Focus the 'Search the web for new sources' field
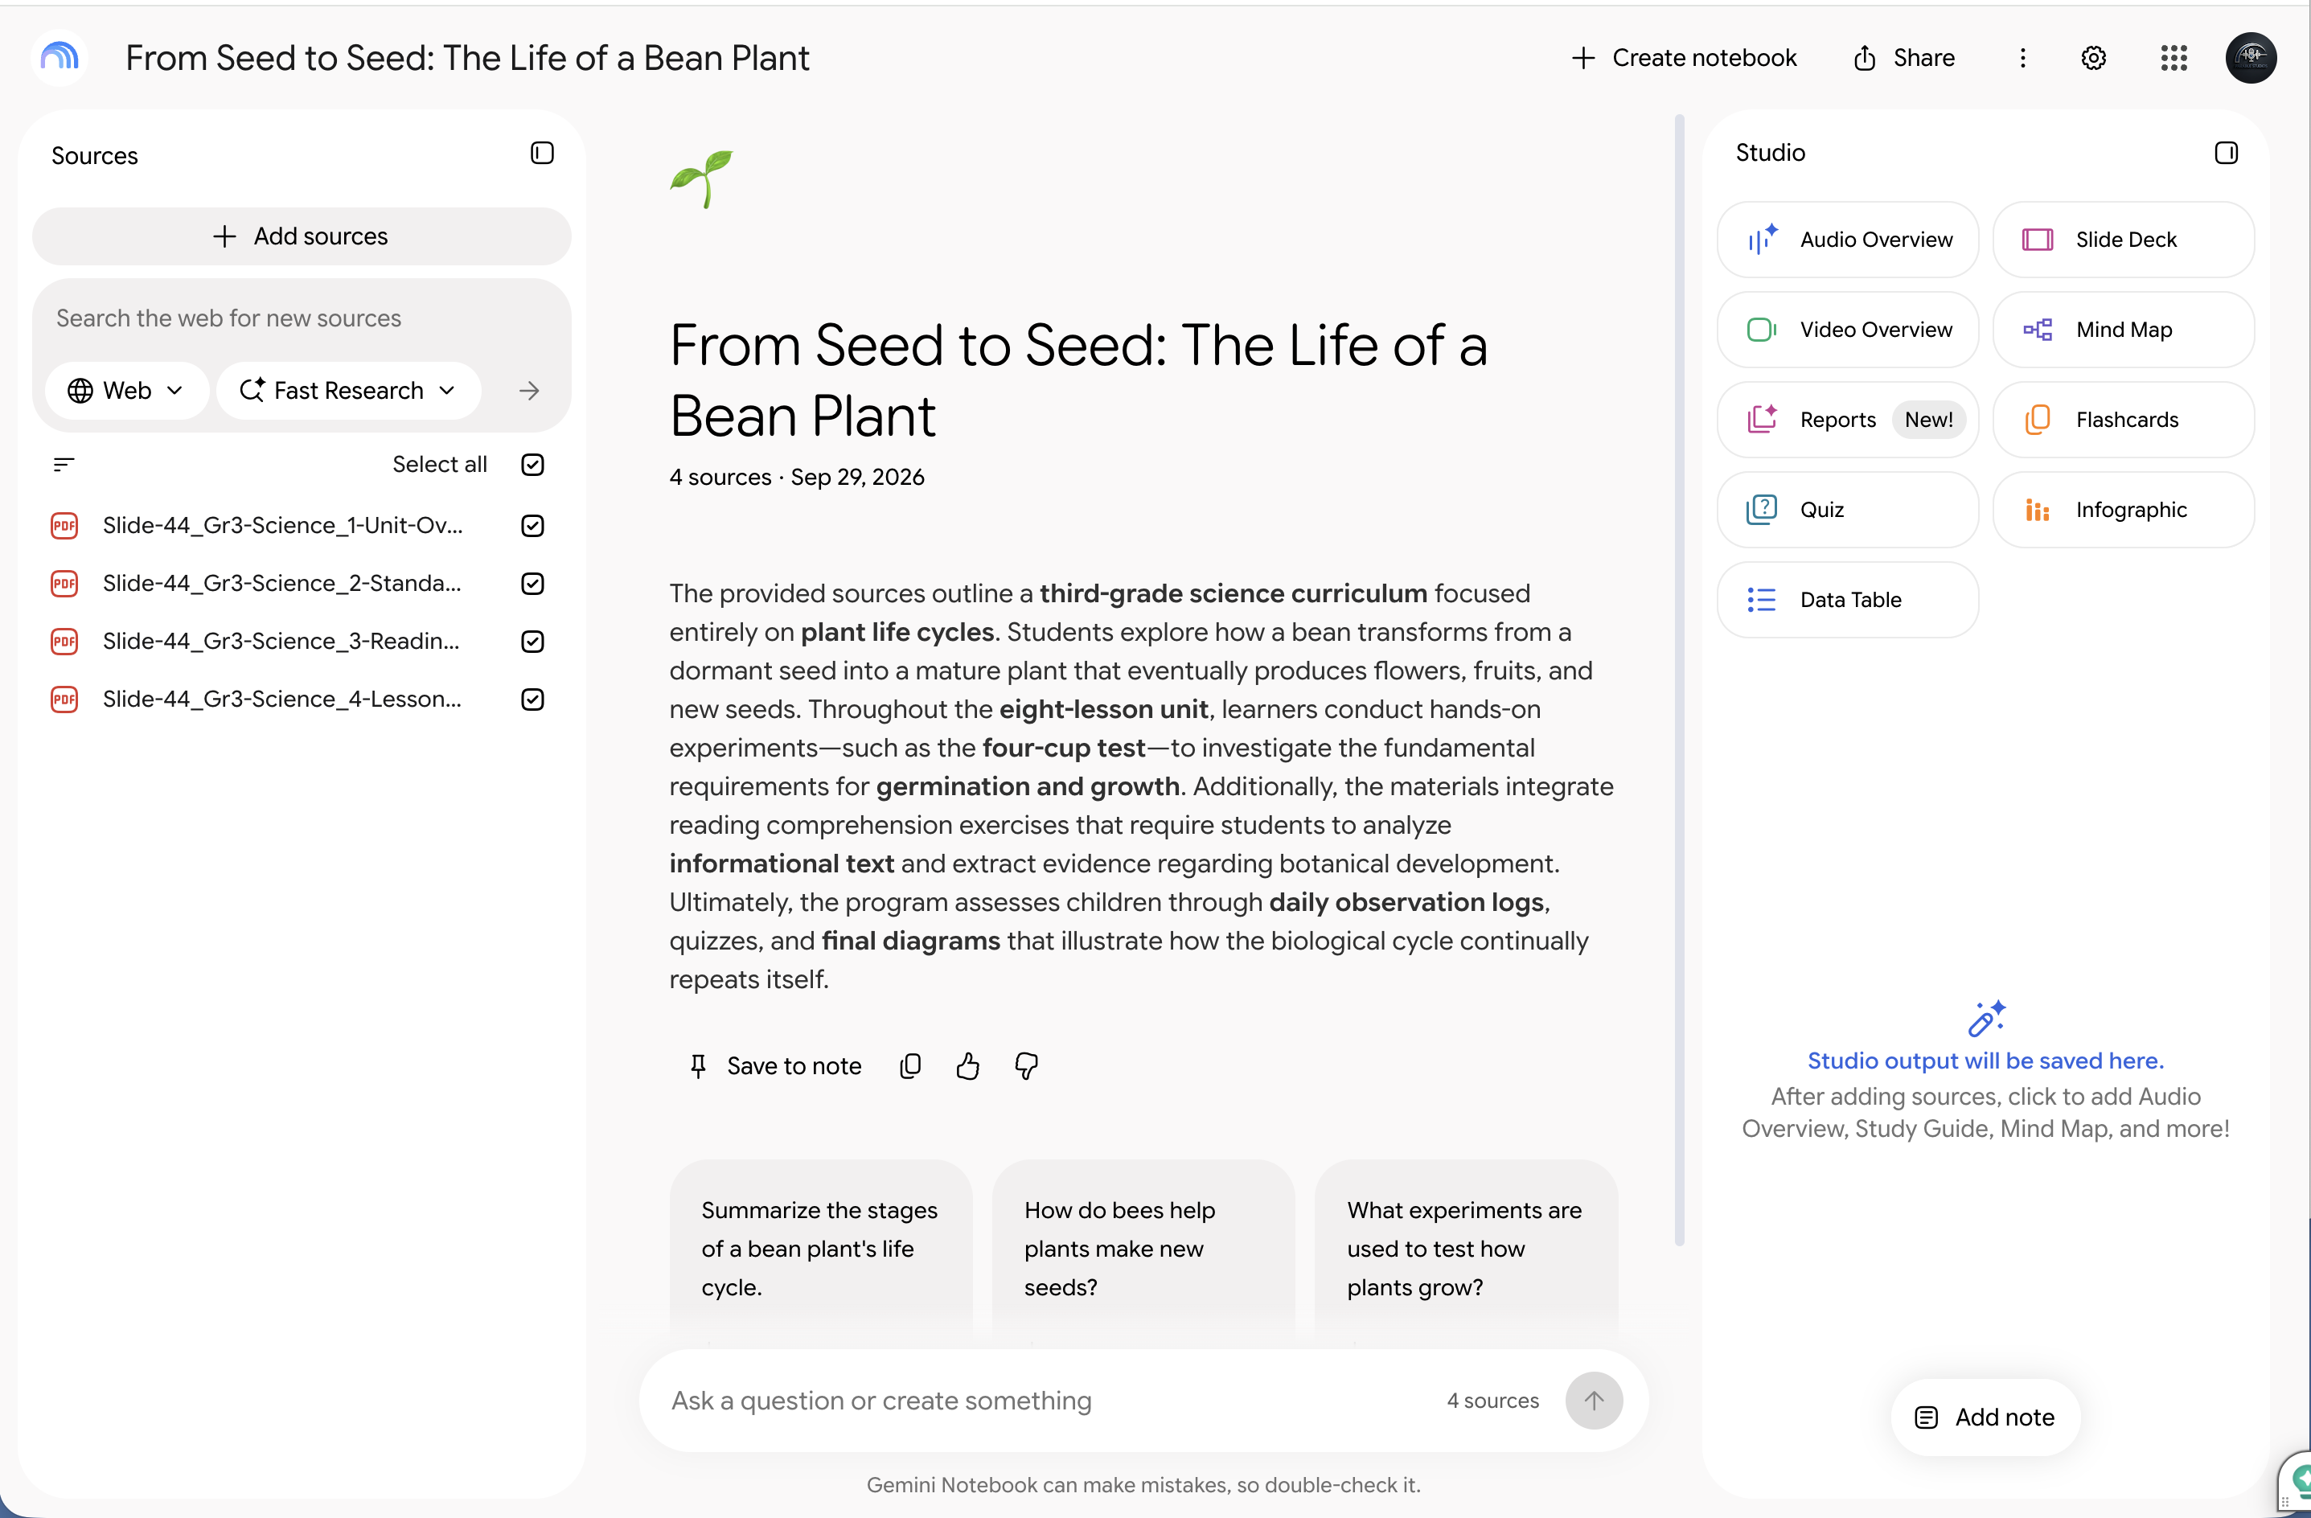The image size is (2311, 1518). click(x=301, y=318)
